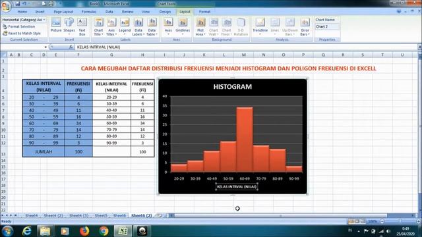Image resolution: width=422 pixels, height=237 pixels.
Task: Open the Axes menu icon
Action: 168,26
